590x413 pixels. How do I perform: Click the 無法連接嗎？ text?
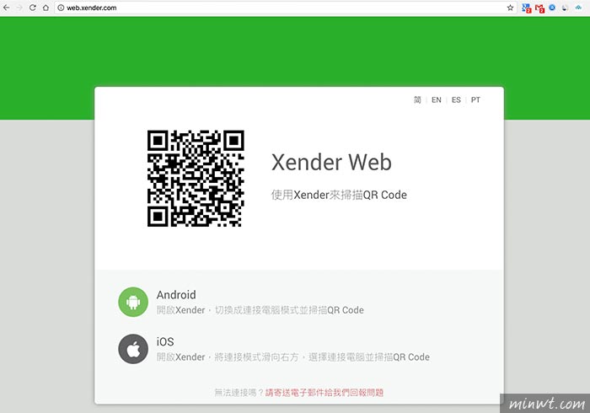coord(239,392)
